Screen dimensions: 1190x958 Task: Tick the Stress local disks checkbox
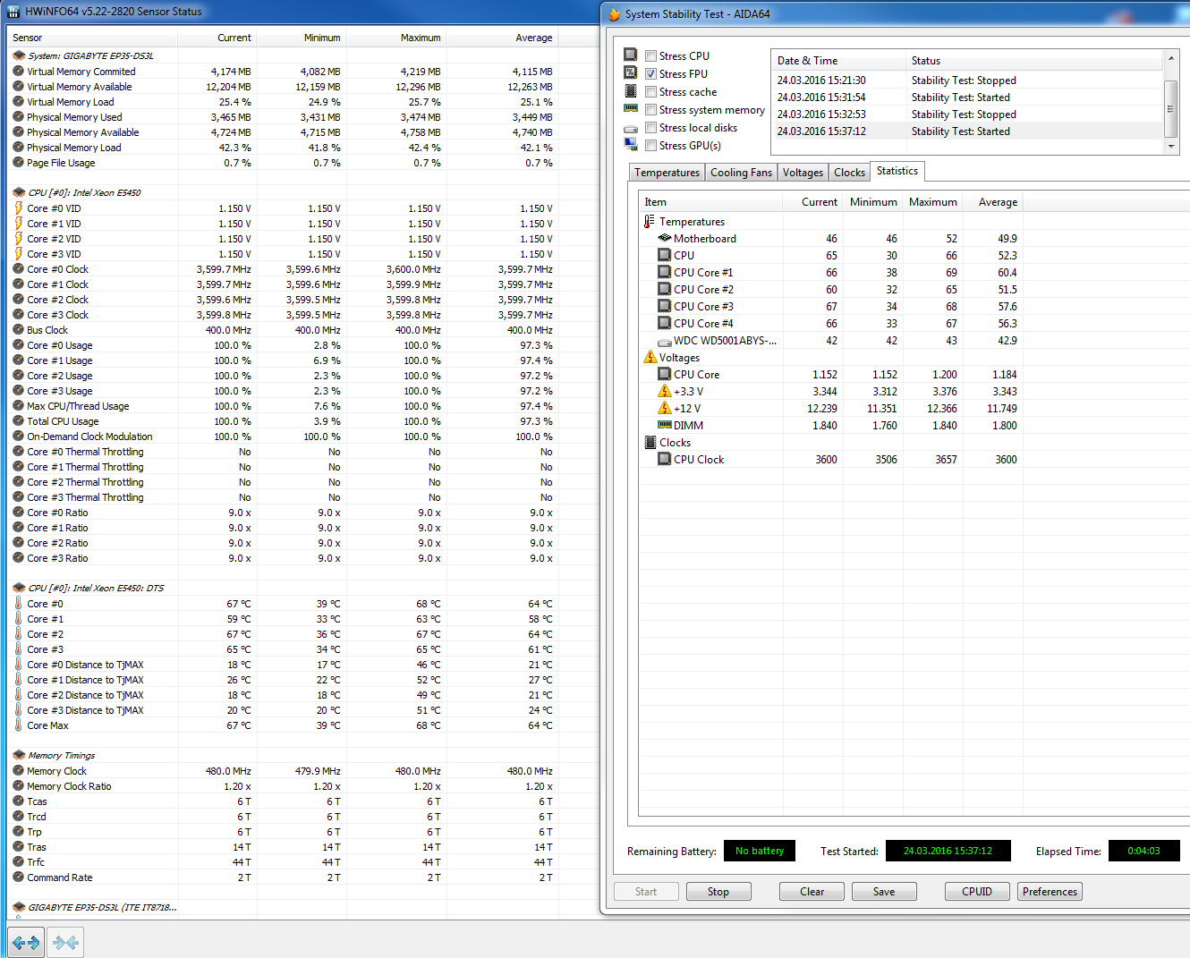[x=651, y=128]
